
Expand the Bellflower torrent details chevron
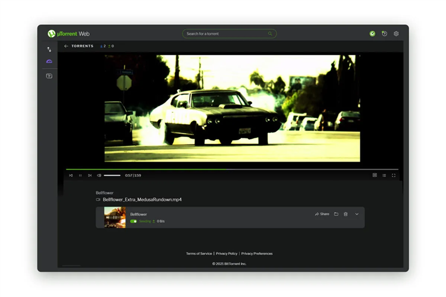[x=357, y=214]
